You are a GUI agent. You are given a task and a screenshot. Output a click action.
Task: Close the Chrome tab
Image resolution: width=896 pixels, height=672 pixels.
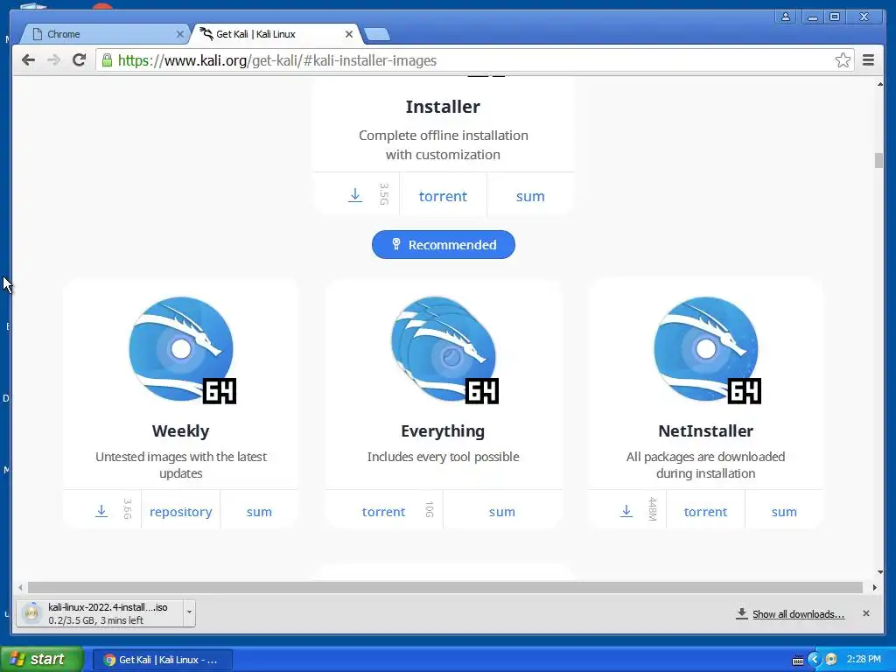179,34
